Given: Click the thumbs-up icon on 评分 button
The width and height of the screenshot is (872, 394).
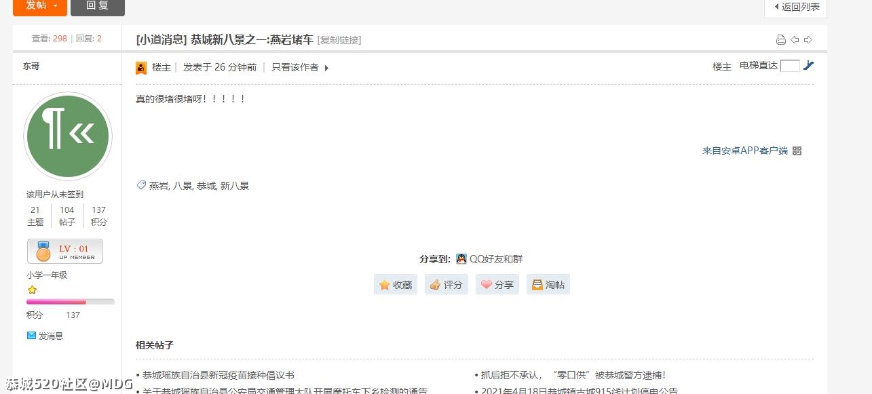Looking at the screenshot, I should point(435,285).
